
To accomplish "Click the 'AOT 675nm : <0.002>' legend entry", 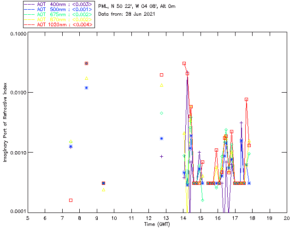I will (59, 14).
